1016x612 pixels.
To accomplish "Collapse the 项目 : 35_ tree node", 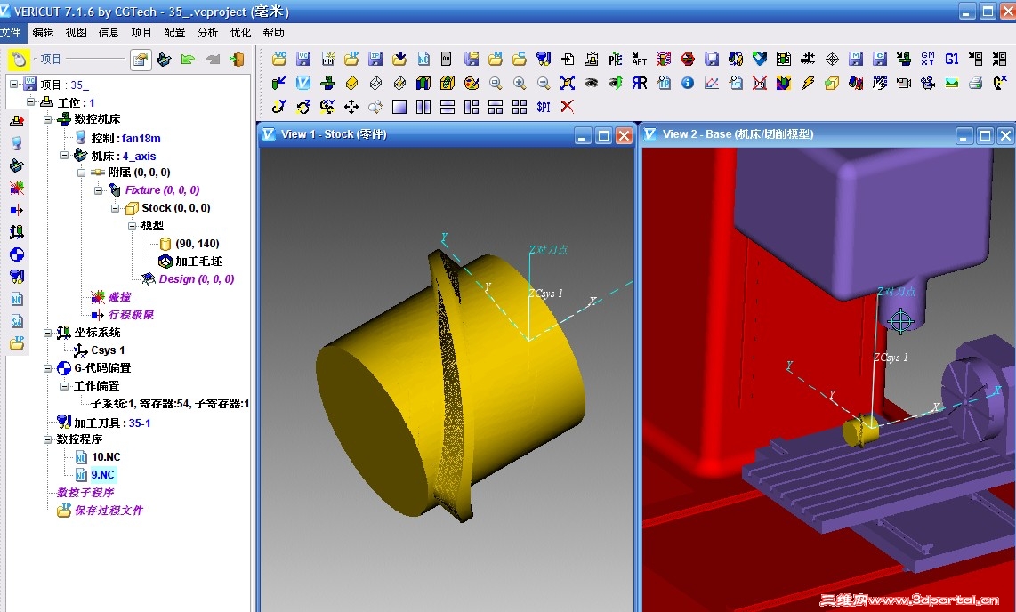I will tap(13, 85).
